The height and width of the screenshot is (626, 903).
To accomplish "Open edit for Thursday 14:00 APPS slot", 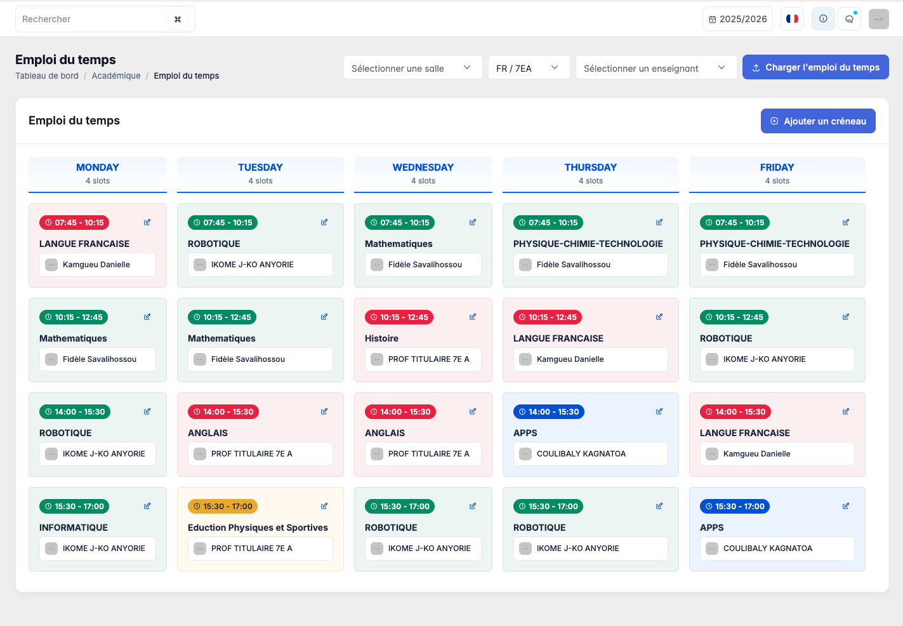I will click(x=659, y=411).
